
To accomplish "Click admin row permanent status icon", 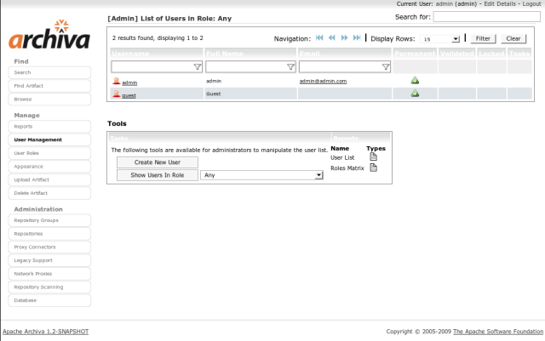I will click(415, 81).
